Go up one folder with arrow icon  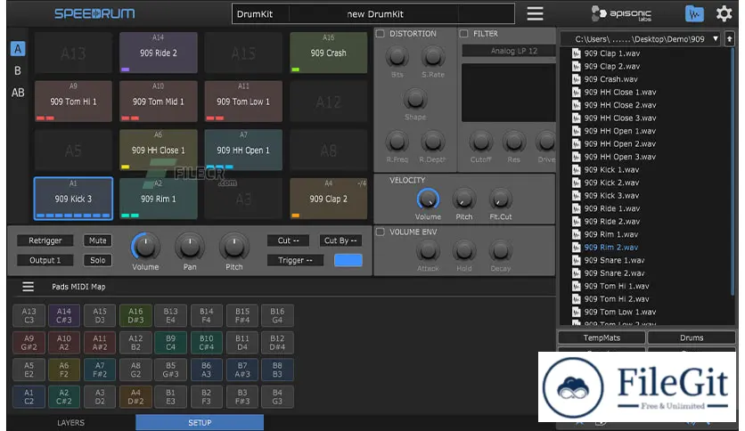[729, 39]
